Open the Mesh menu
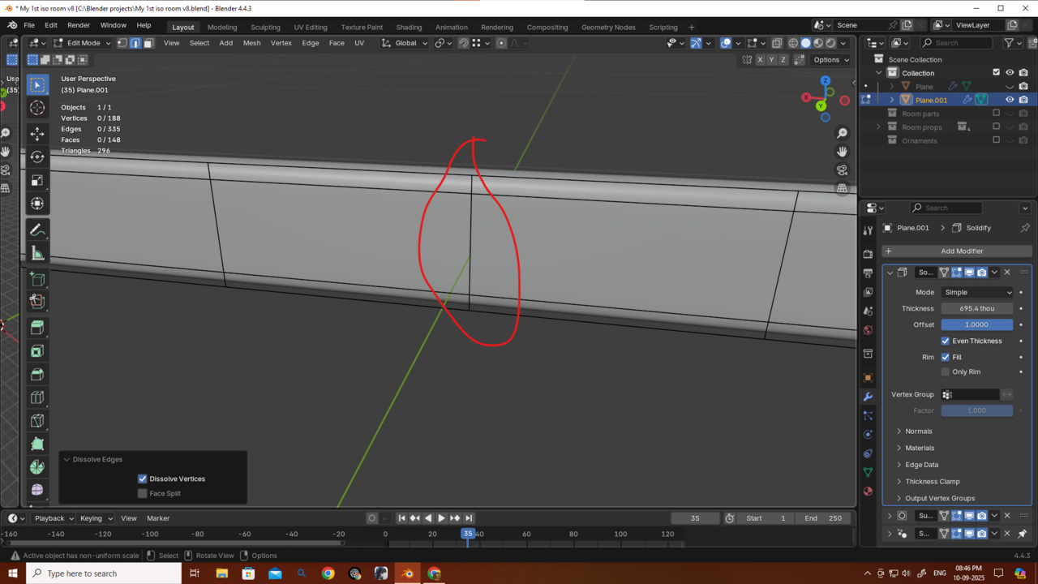The height and width of the screenshot is (584, 1038). click(251, 43)
